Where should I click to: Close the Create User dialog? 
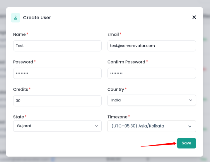click(x=194, y=17)
